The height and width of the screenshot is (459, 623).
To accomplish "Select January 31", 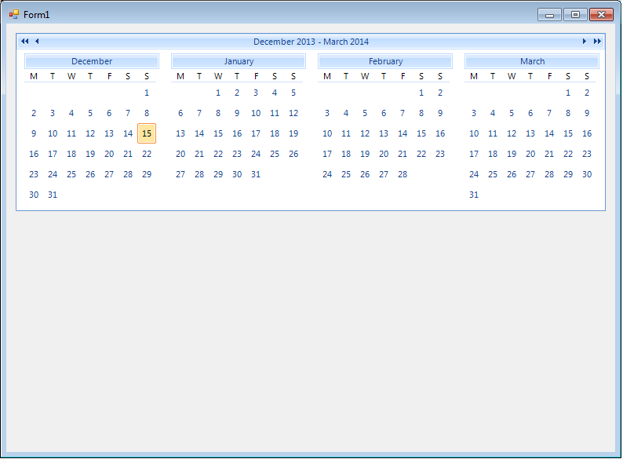I will pyautogui.click(x=256, y=174).
